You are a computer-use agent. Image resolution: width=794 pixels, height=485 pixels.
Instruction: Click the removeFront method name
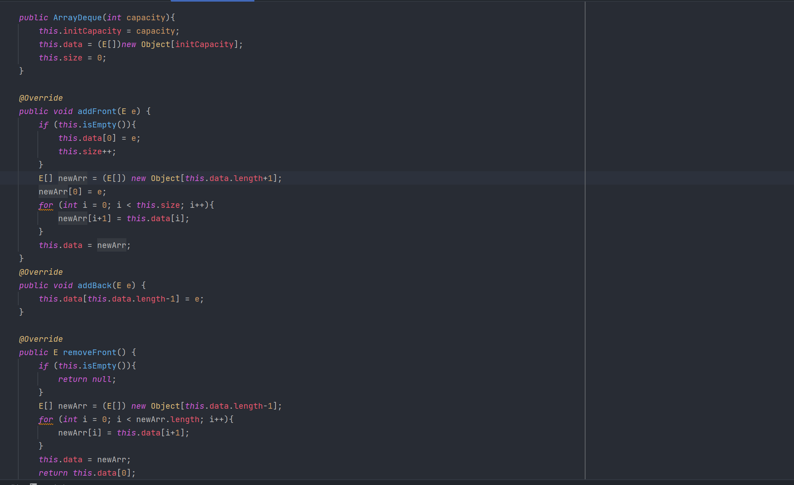click(x=89, y=352)
